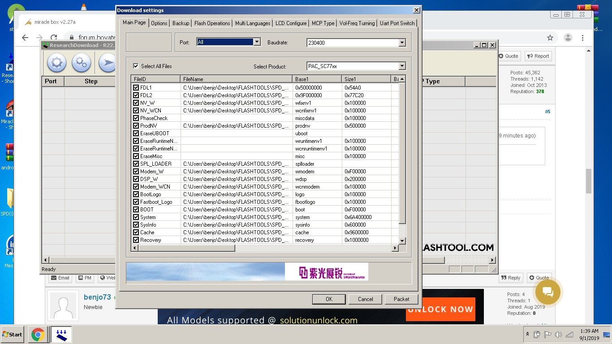Viewport: 612px width, 344px height.
Task: Click the PM button below the post
Action: (x=85, y=278)
